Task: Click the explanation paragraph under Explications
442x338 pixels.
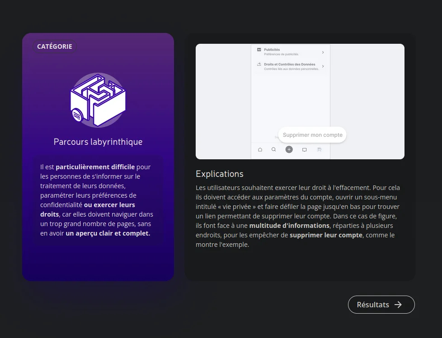Action: coord(299,216)
